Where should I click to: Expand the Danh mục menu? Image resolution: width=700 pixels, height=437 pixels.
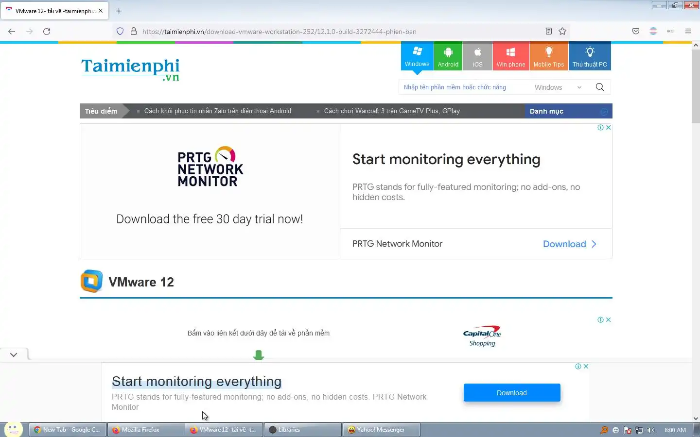point(569,111)
